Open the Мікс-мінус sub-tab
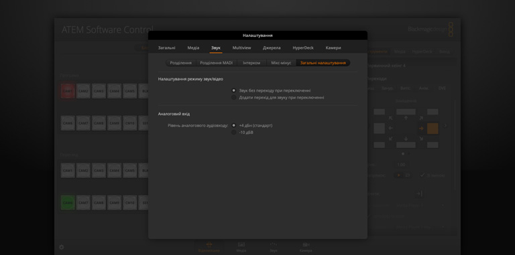 [x=281, y=63]
